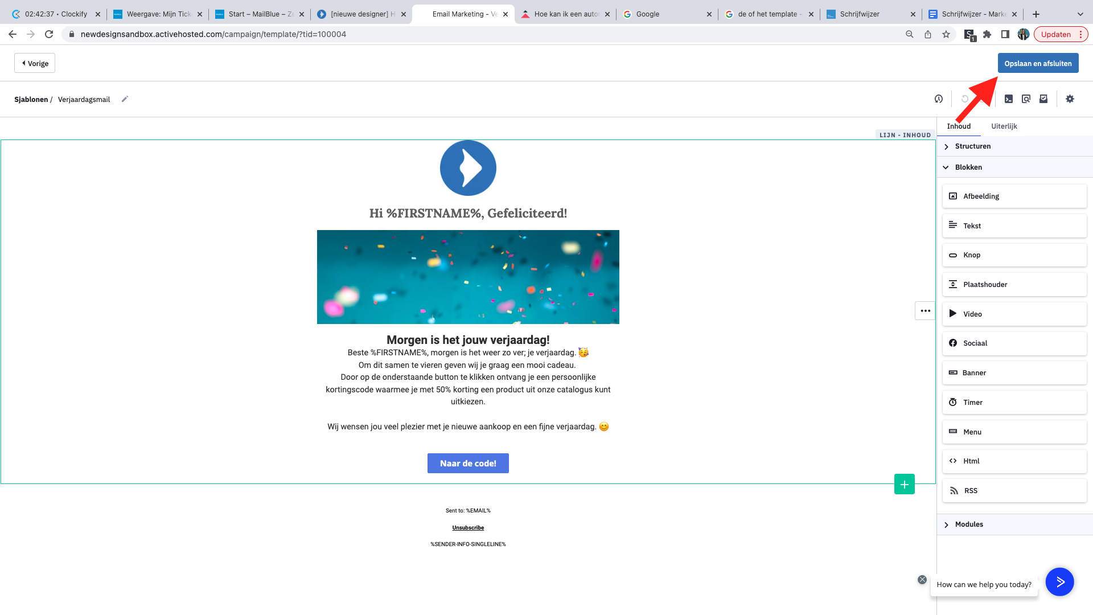Select the Plaatshouder block
1093x615 pixels.
pyautogui.click(x=1014, y=285)
